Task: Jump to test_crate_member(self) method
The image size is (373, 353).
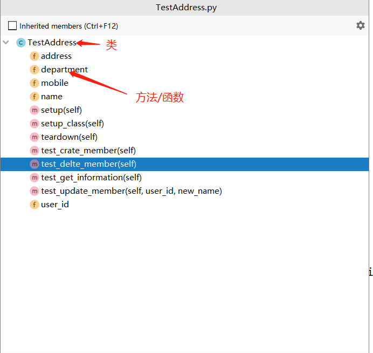Action: coord(88,151)
